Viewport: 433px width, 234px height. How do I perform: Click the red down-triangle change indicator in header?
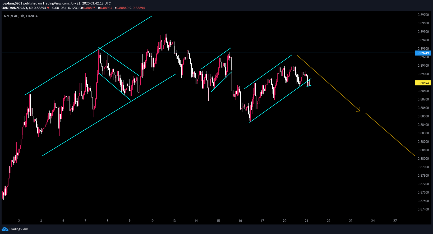[48, 8]
